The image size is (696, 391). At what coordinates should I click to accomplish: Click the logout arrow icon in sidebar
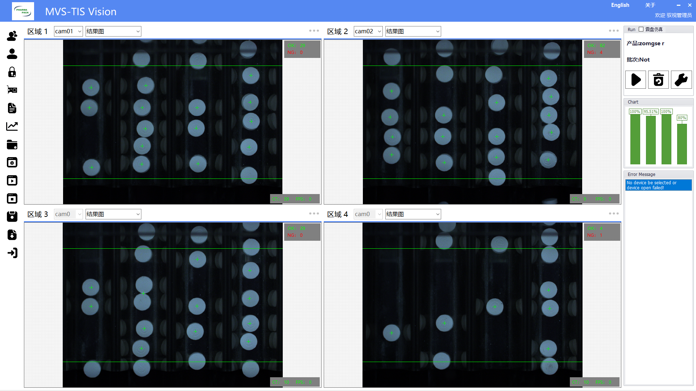(12, 253)
